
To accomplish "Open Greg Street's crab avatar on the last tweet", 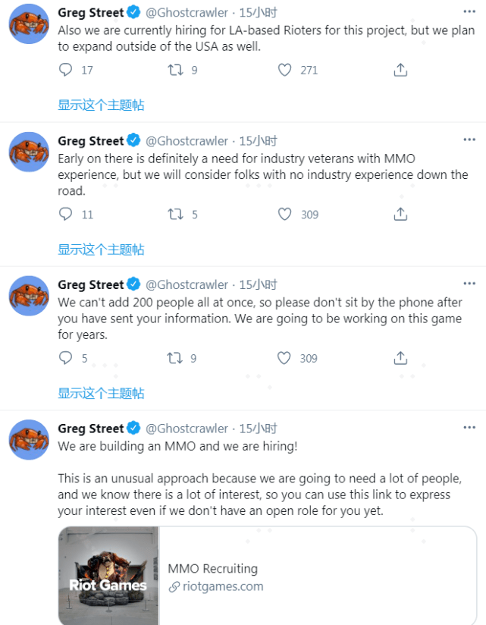I will click(29, 439).
